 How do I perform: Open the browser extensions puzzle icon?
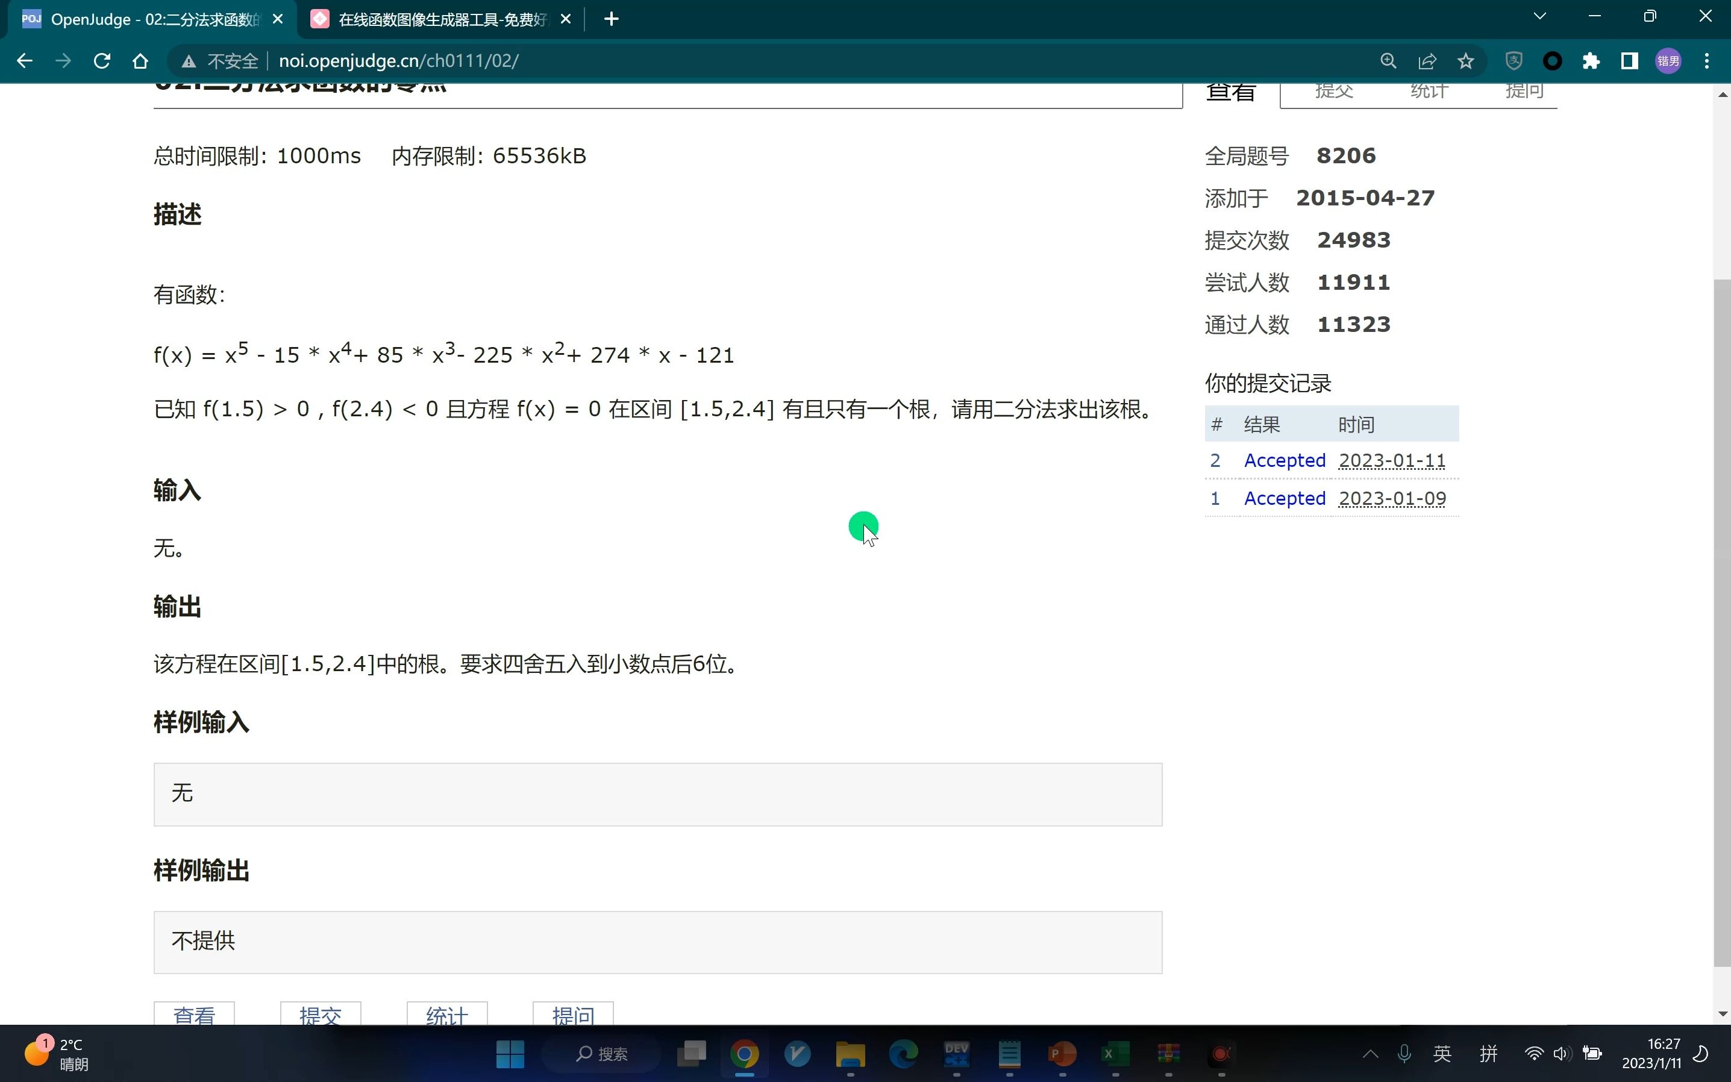click(1591, 61)
